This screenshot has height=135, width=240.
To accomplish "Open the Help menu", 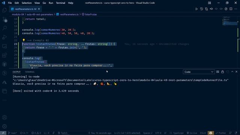I will [70, 3].
